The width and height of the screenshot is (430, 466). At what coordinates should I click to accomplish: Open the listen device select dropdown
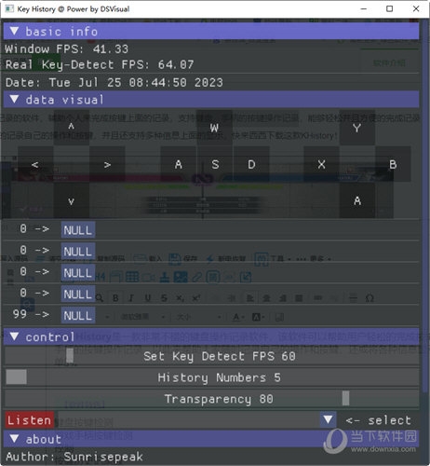[329, 420]
